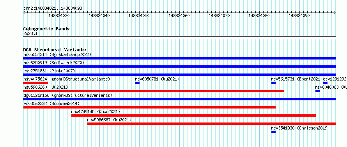Screen dimensions: 347x147
Task: Click the small blue marker under nsv3541930
Action: point(273,132)
